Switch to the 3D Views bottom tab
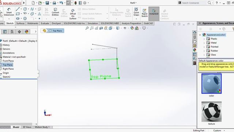The width and height of the screenshot is (234, 132). 27,127
